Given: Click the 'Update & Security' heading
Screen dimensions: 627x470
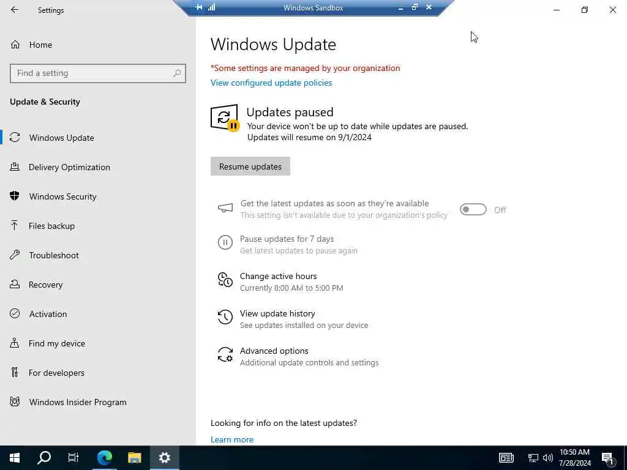Looking at the screenshot, I should (x=45, y=102).
